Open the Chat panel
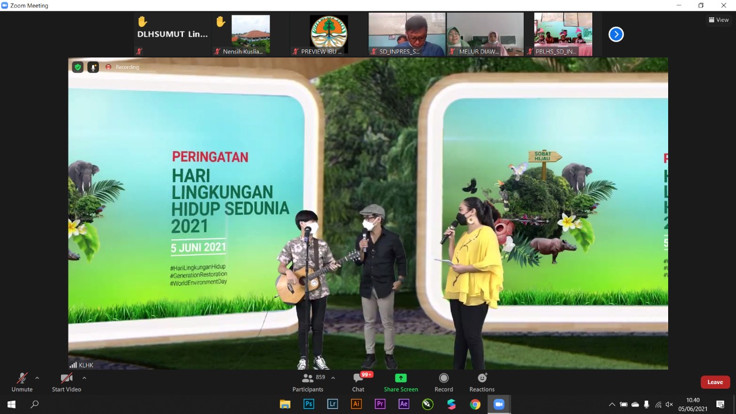The image size is (736, 414). pos(358,382)
